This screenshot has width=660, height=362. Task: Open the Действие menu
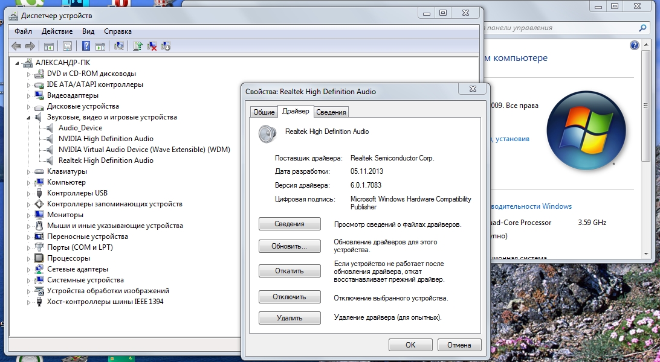coord(57,31)
